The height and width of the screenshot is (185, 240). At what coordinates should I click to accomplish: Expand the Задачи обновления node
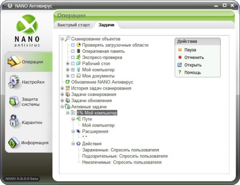click(62, 101)
